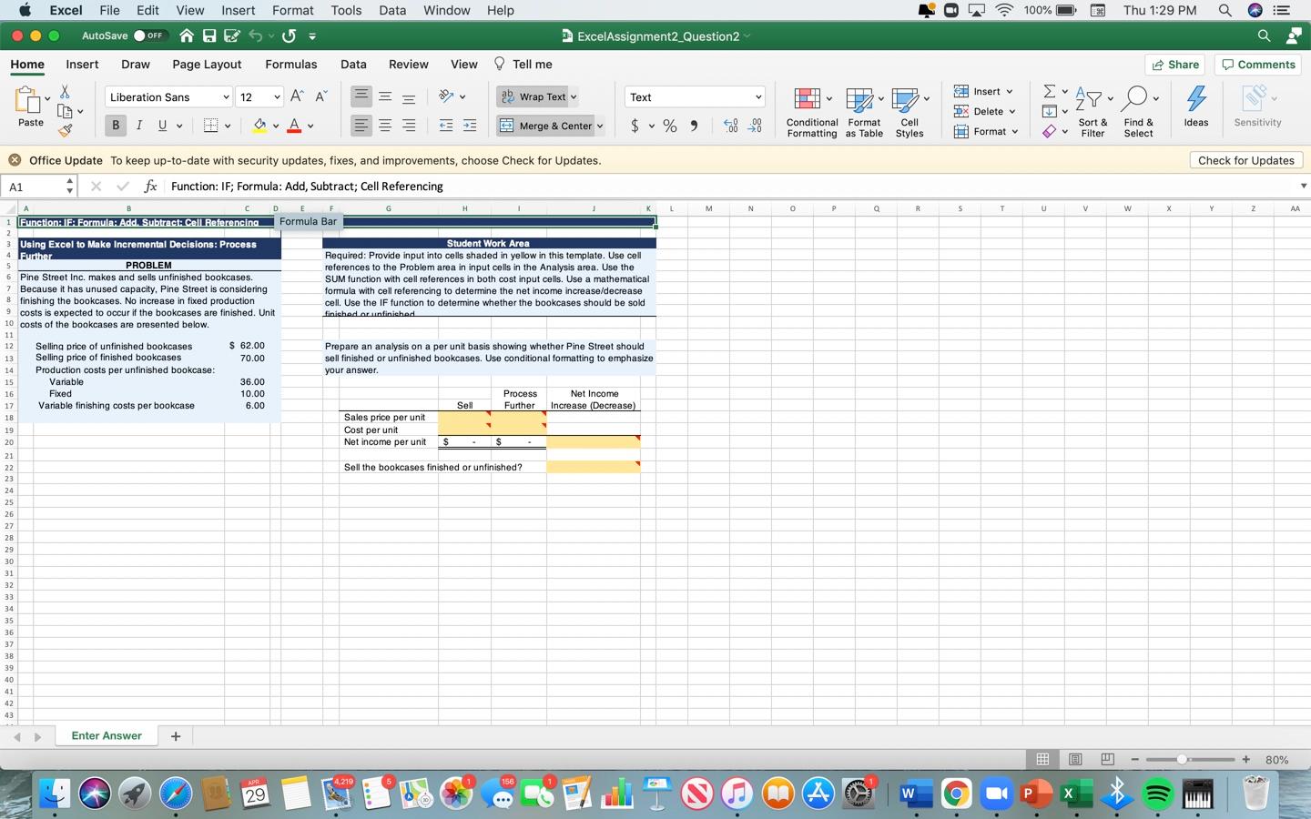1311x819 pixels.
Task: Click the Format Painter brush icon
Action: point(66,130)
